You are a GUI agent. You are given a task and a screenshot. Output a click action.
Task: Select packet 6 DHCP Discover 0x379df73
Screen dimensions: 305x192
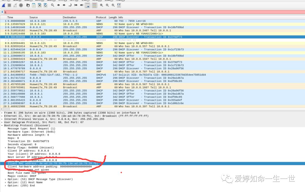coord(152,37)
